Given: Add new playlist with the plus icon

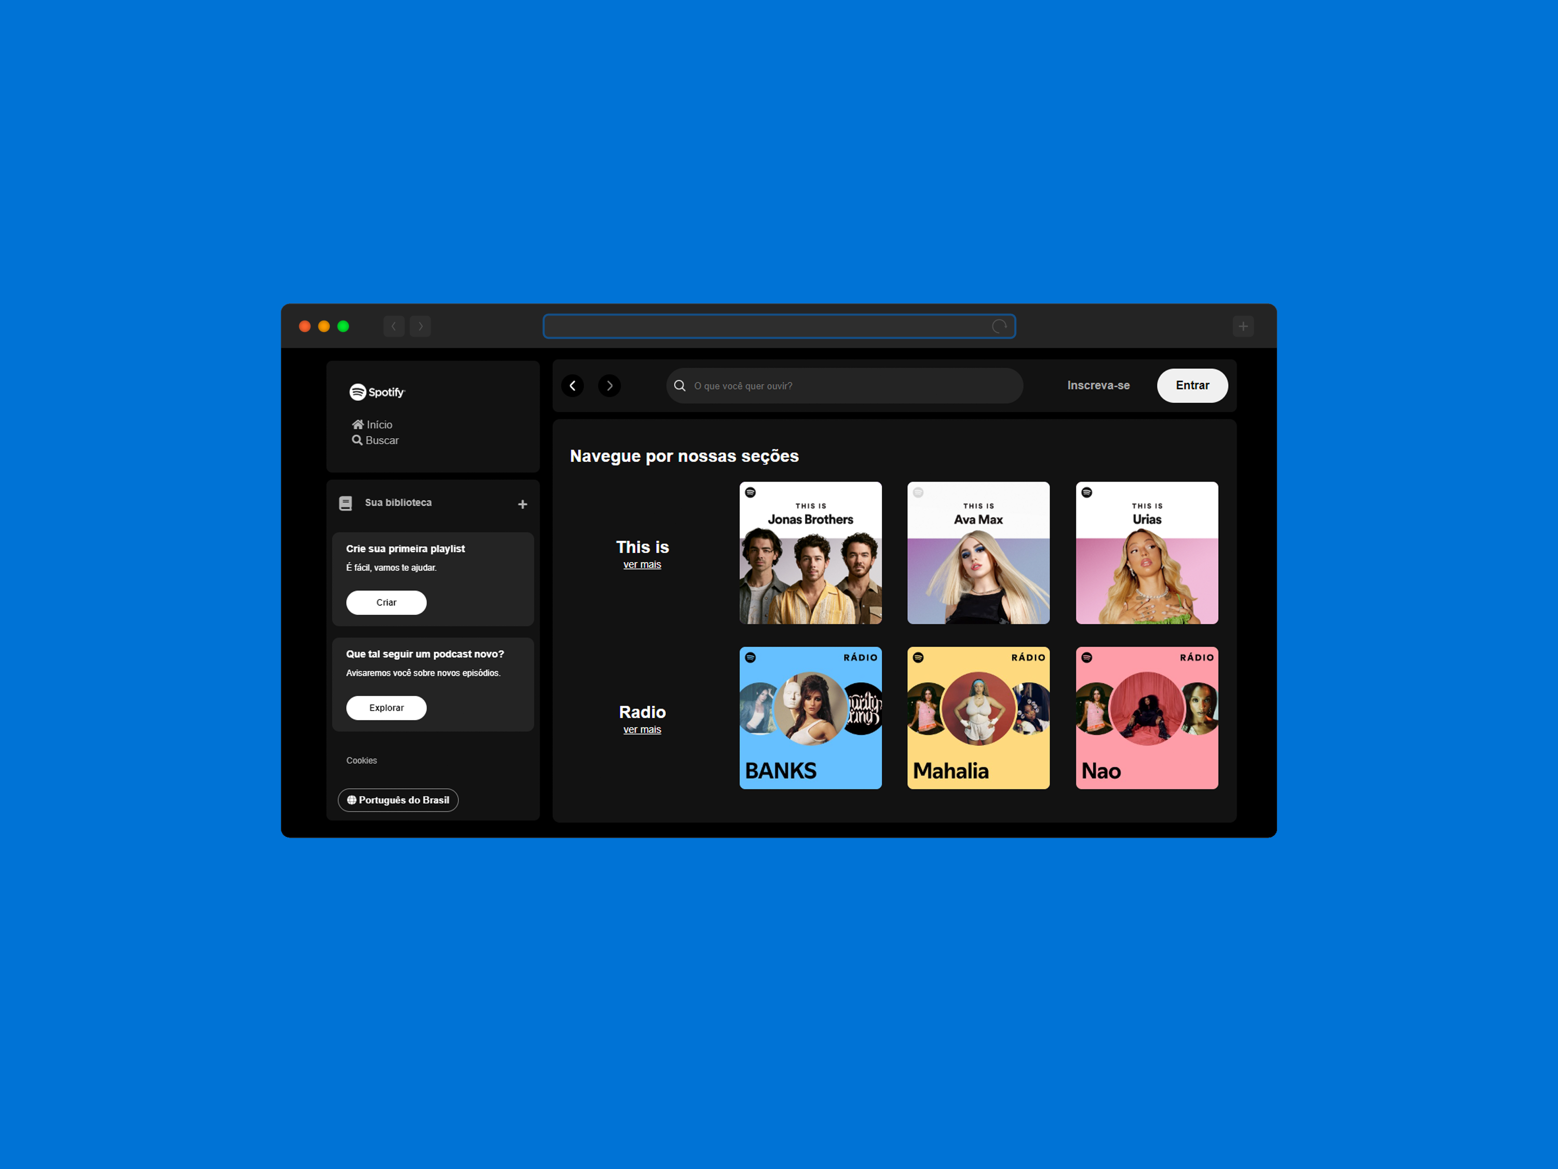Looking at the screenshot, I should tap(522, 504).
